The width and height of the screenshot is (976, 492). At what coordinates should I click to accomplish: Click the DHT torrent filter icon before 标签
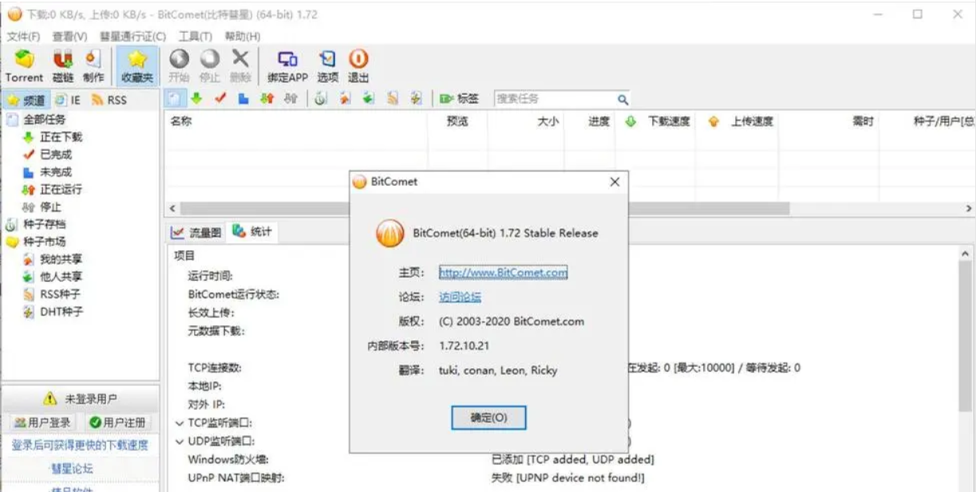click(415, 98)
